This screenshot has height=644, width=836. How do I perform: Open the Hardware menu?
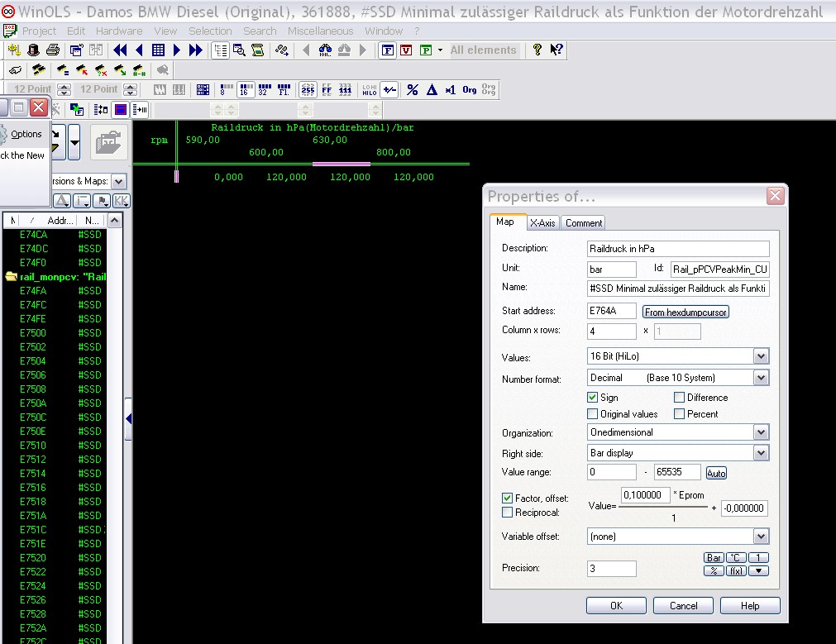tap(119, 31)
